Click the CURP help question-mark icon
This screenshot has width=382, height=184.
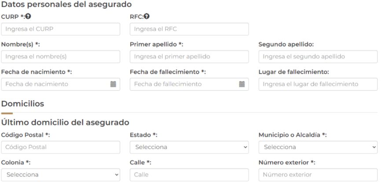[x=28, y=17]
